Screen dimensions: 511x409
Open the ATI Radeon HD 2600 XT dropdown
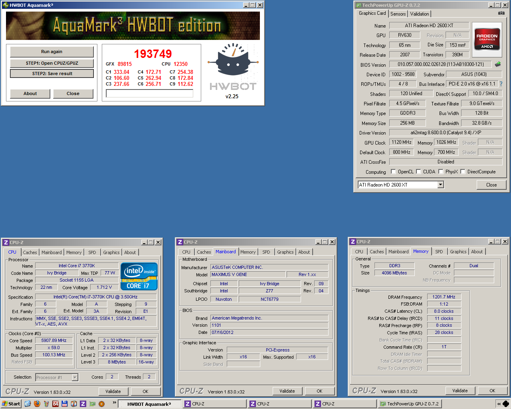441,185
